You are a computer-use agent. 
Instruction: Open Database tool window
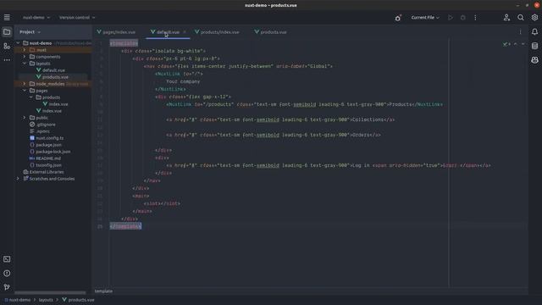pos(534,46)
